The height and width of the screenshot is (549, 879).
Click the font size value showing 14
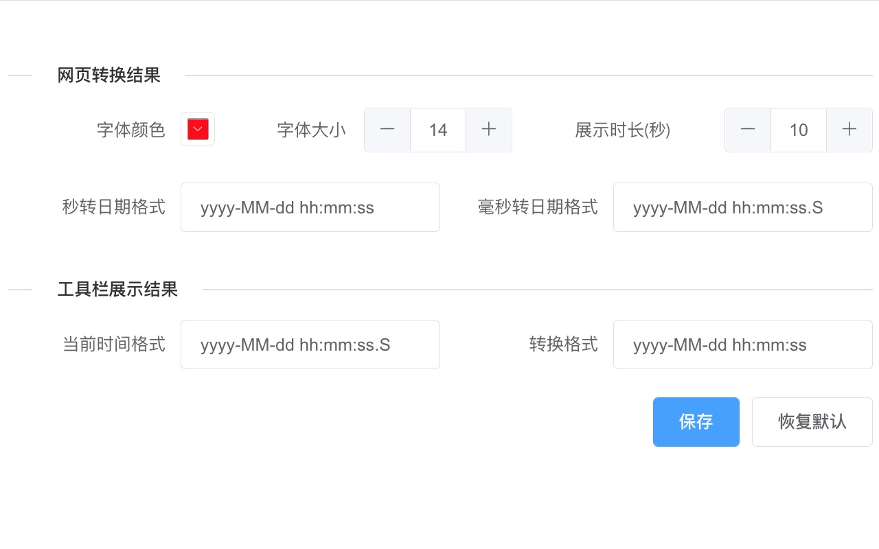[437, 130]
